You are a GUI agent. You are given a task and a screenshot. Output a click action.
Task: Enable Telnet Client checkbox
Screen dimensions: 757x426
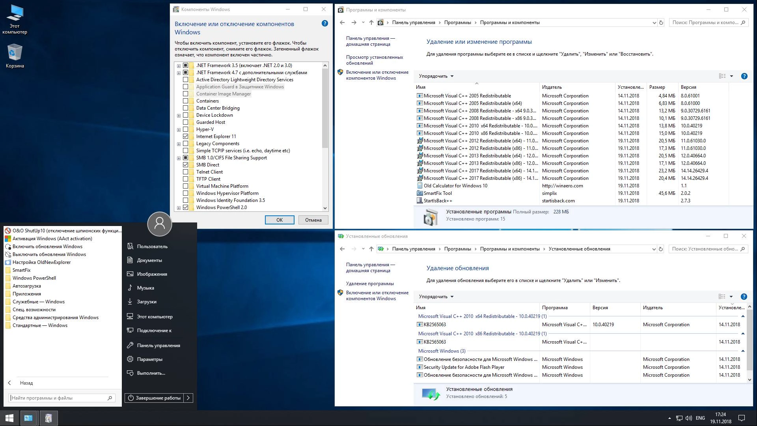point(185,172)
